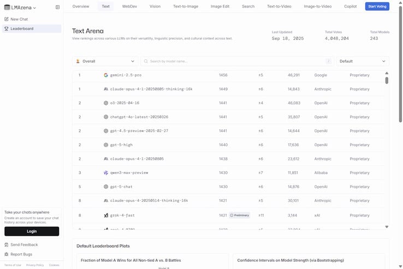Open the Cookies link
This screenshot has height=269, width=403.
[x=54, y=265]
